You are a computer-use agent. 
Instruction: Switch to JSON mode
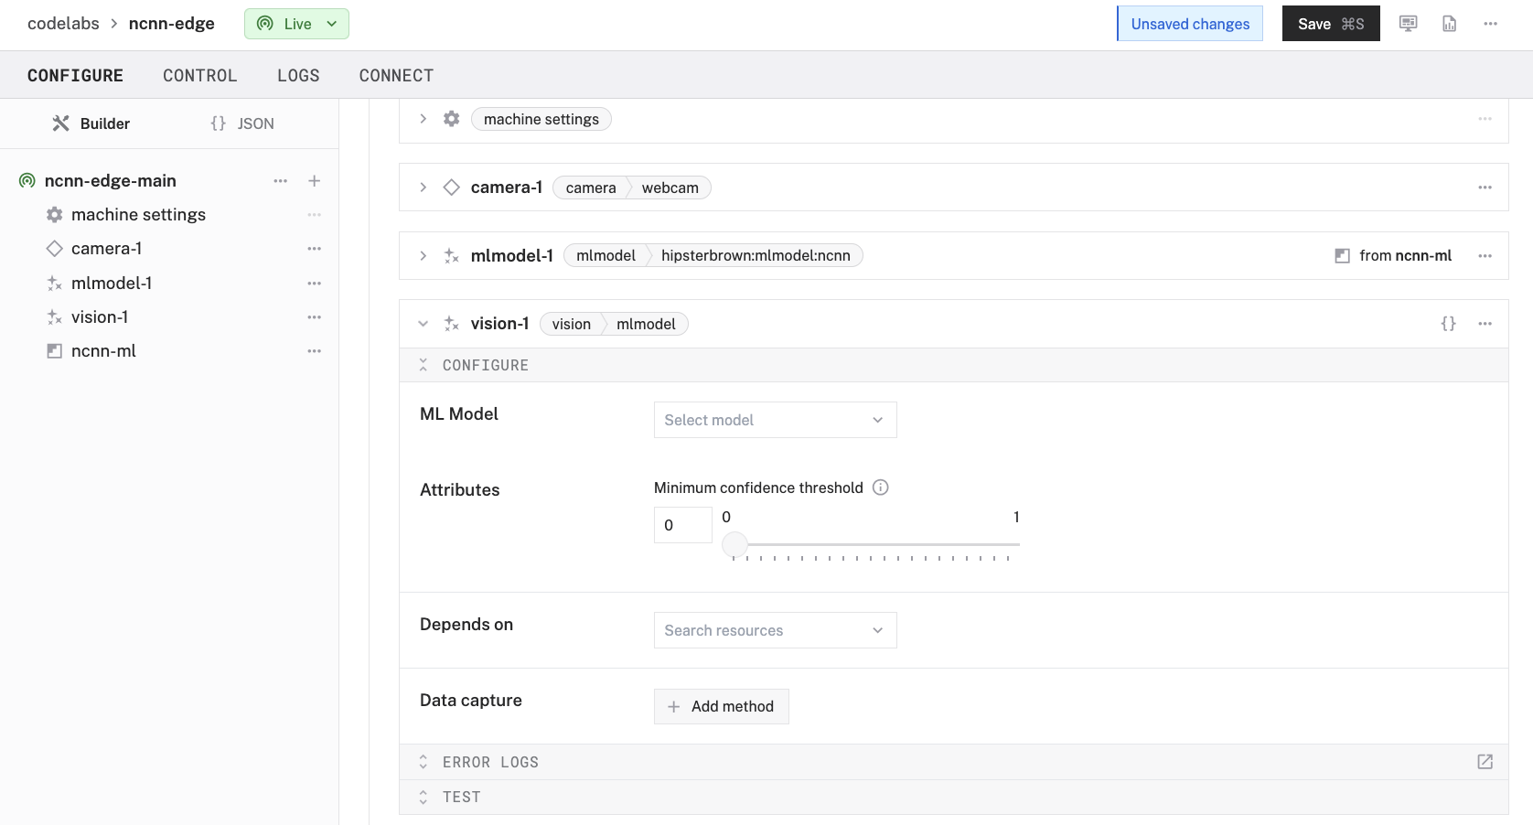pos(242,123)
